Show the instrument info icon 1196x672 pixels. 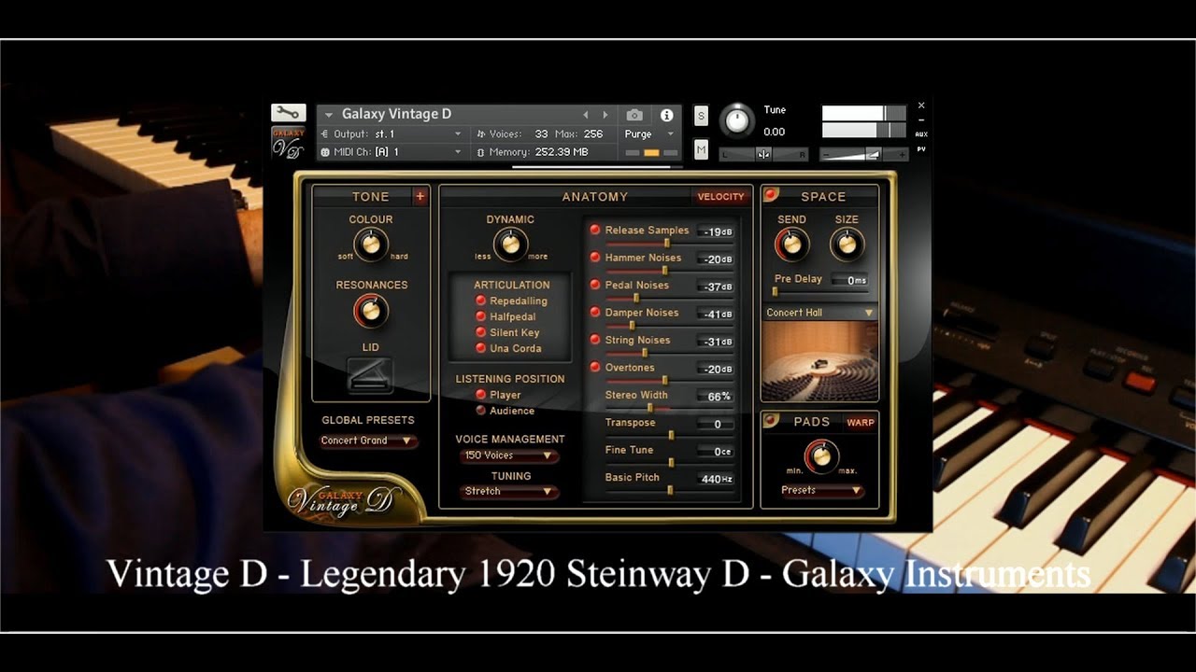[x=666, y=115]
